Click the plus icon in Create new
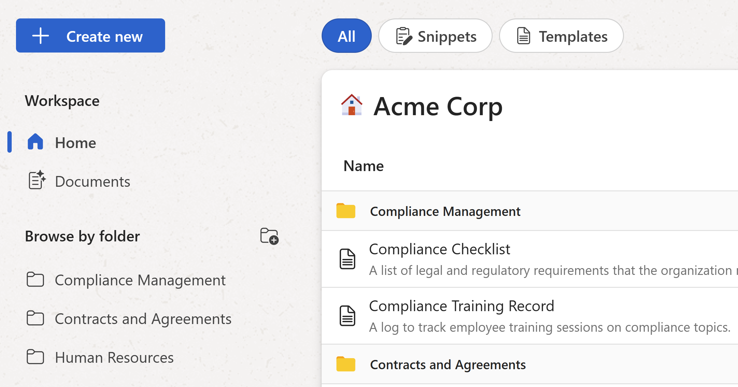The width and height of the screenshot is (738, 387). coord(41,36)
